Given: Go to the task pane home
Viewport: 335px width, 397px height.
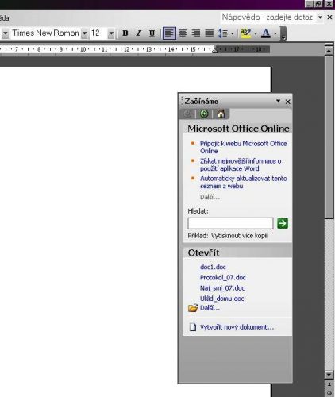Looking at the screenshot, I should (x=221, y=114).
